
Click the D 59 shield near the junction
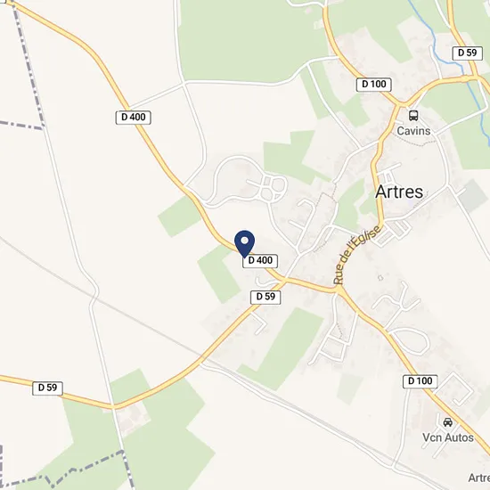point(265,297)
